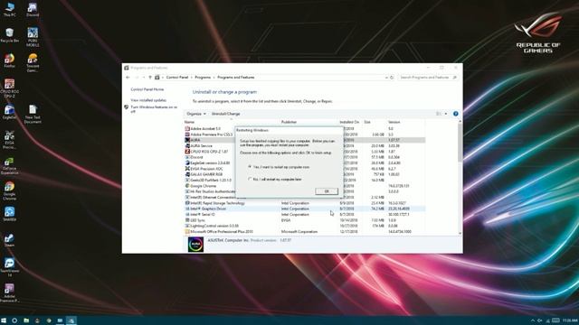
Task: Expand the address bar history dropdown
Action: (x=386, y=78)
